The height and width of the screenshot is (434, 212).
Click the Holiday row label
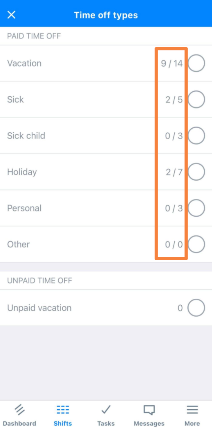tap(22, 172)
